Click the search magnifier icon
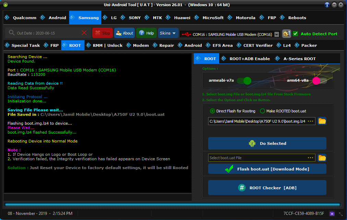347x220 pixels. (12, 33)
